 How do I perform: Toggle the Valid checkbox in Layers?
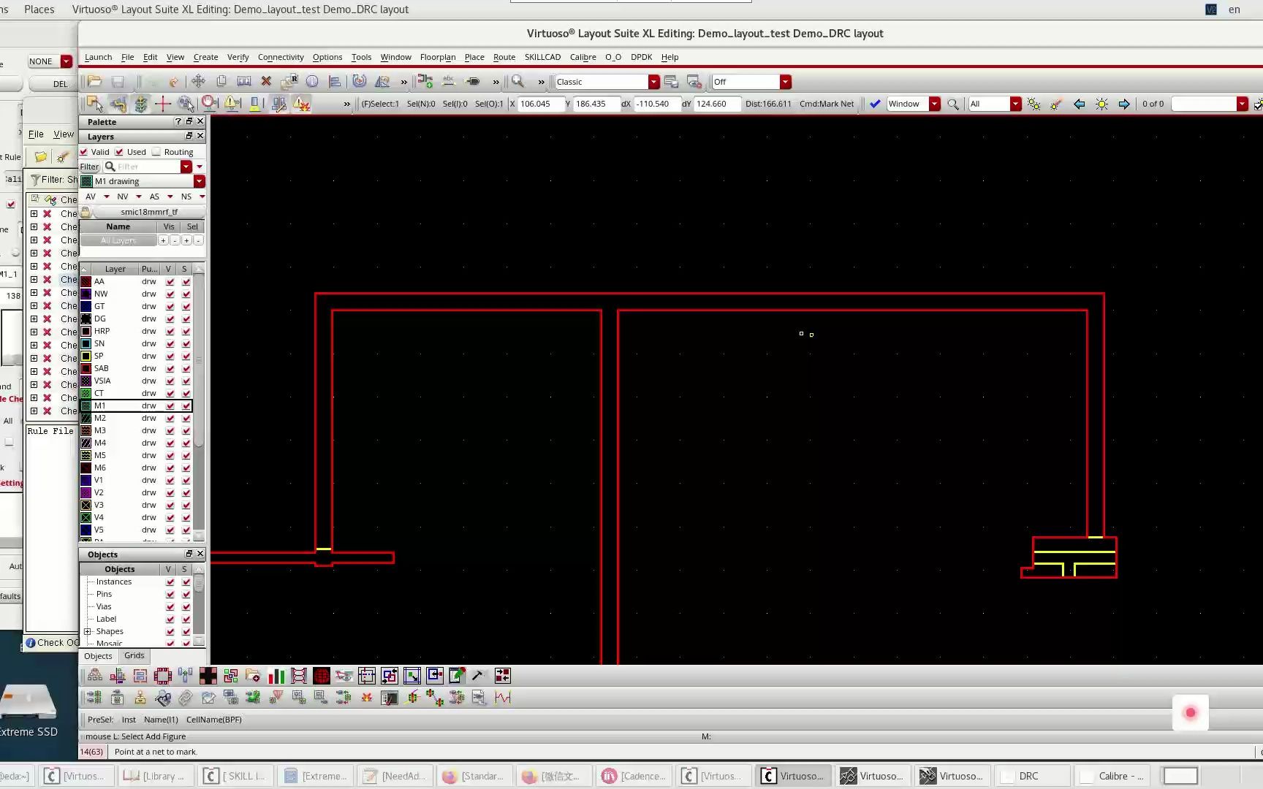pos(84,152)
